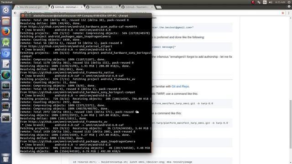Close the 'GitHub - minimal' tab
292x164 pixels.
click(81, 7)
